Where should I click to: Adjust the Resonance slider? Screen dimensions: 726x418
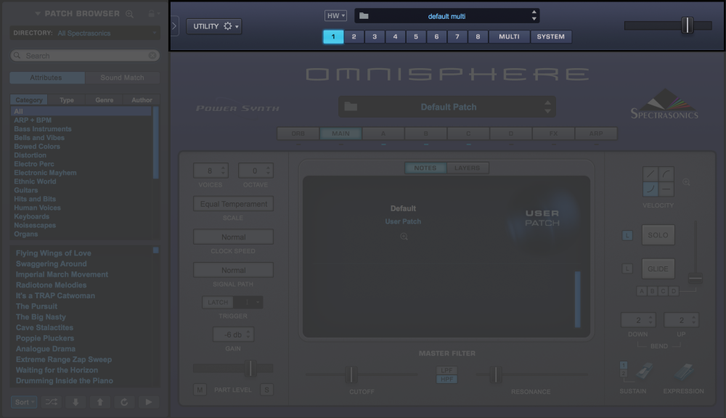click(495, 374)
